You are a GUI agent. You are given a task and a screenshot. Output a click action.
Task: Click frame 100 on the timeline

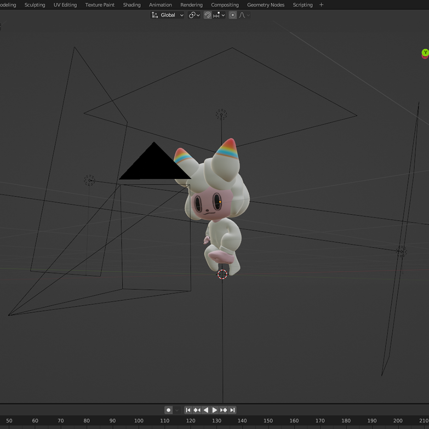139,420
